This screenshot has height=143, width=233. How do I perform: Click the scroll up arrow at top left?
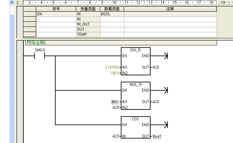(12, 2)
